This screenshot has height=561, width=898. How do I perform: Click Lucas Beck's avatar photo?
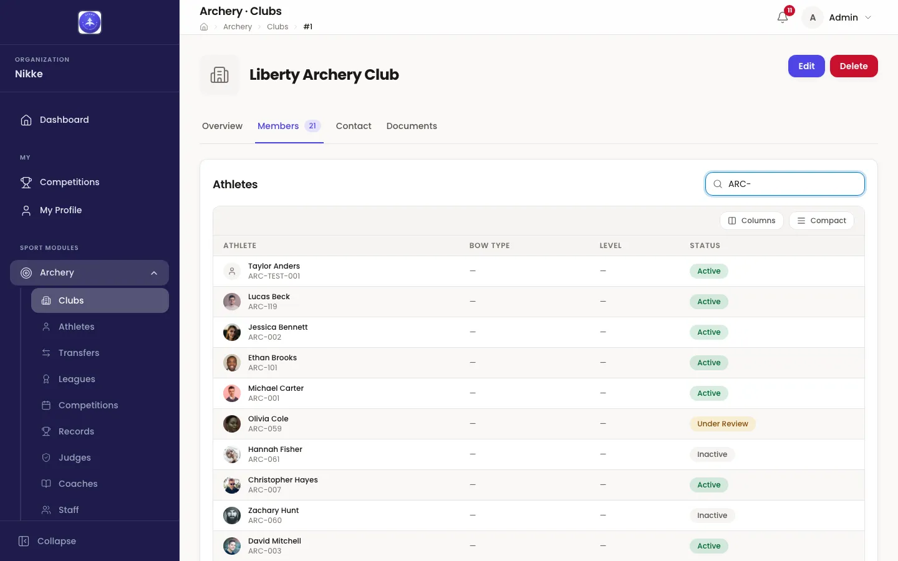(232, 302)
